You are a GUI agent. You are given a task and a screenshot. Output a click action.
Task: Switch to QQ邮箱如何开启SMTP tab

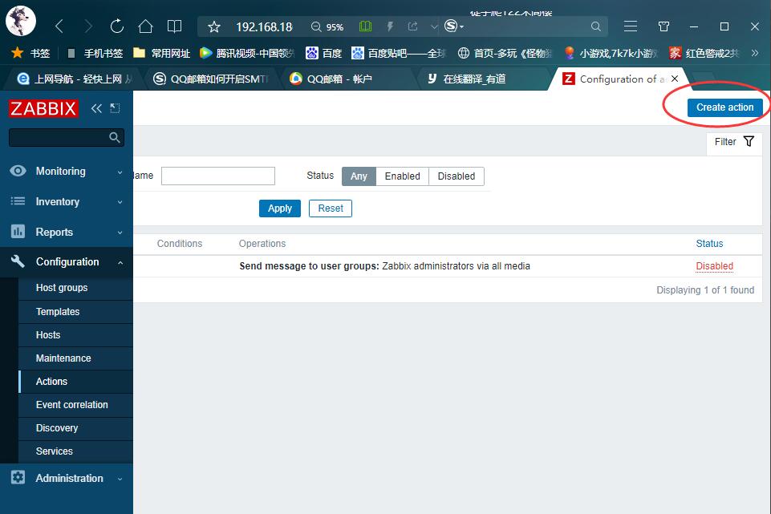tap(212, 79)
